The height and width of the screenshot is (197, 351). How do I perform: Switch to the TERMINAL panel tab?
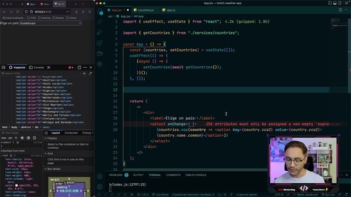click(x=155, y=175)
